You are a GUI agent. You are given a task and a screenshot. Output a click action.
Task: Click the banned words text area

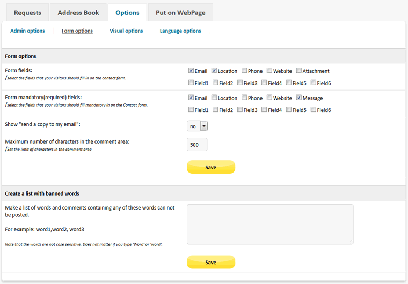coord(270,224)
